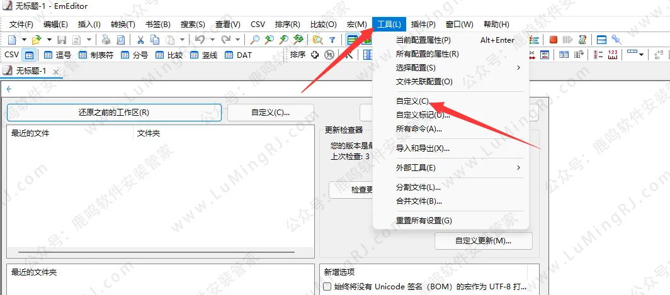The width and height of the screenshot is (670, 295).
Task: Click the Run macro play icon
Action: [567, 40]
